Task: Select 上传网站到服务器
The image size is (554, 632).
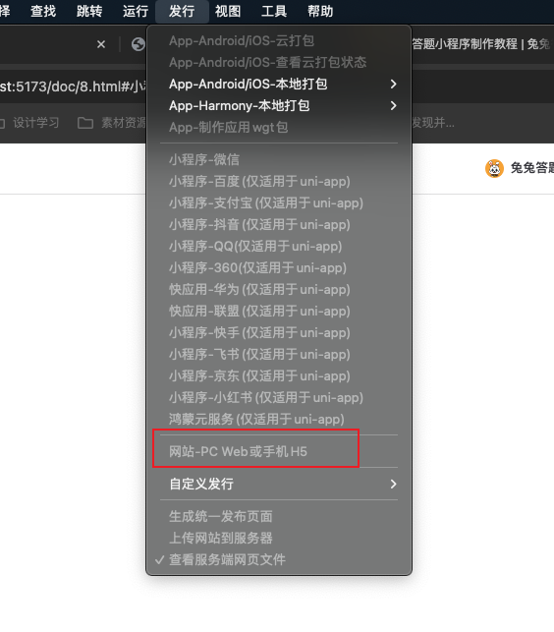Action: 279,538
